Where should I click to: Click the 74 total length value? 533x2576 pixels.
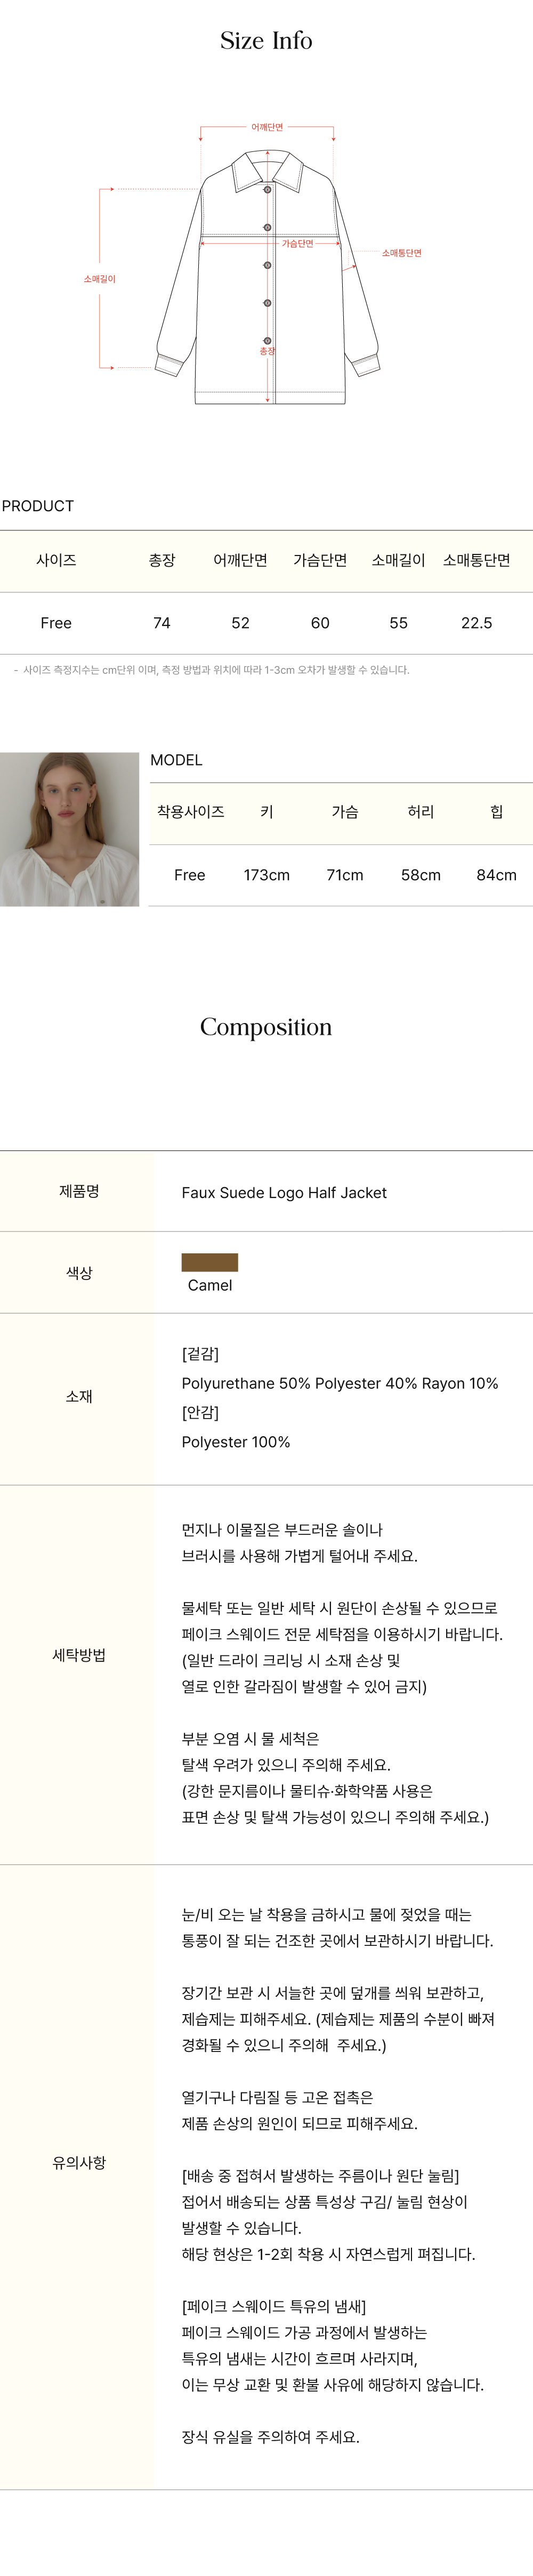coord(162,623)
